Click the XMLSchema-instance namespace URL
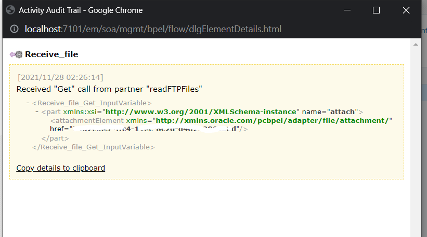Image resolution: width=427 pixels, height=237 pixels. pyautogui.click(x=202, y=112)
